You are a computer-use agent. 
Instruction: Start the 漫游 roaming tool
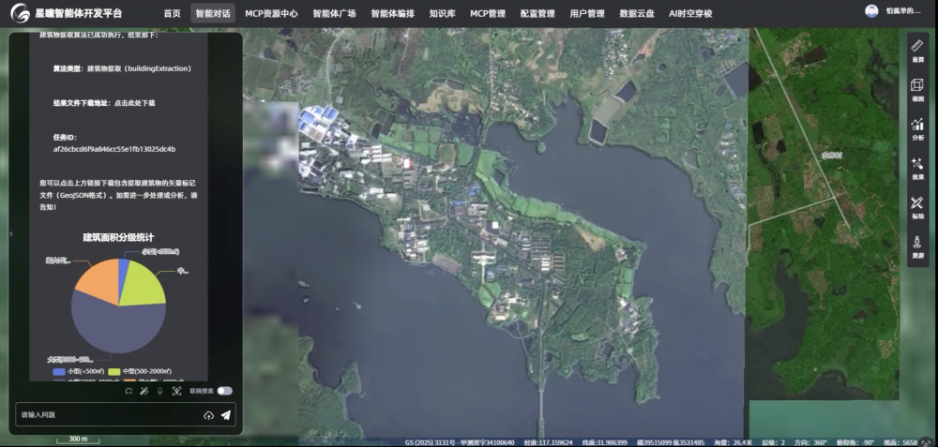(x=917, y=246)
